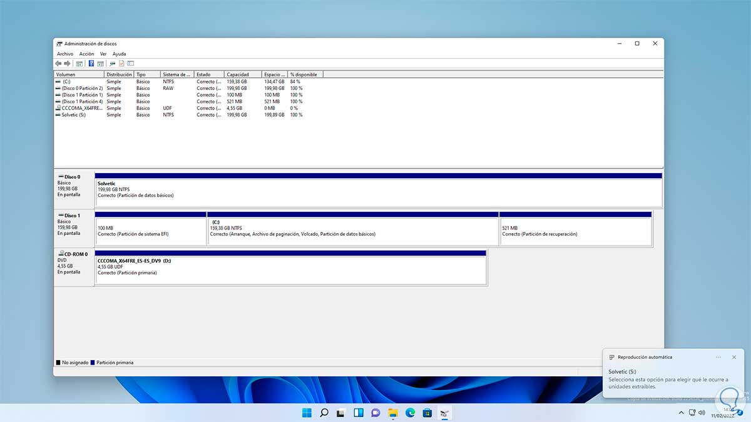Image resolution: width=751 pixels, height=422 pixels.
Task: Select the Disco 1 disk label
Action: [x=74, y=228]
